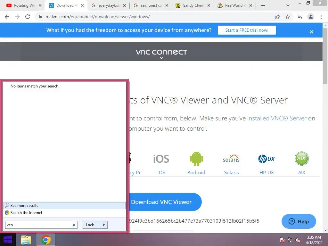Click the Chrome taskbar icon
The width and height of the screenshot is (328, 246).
click(46, 240)
